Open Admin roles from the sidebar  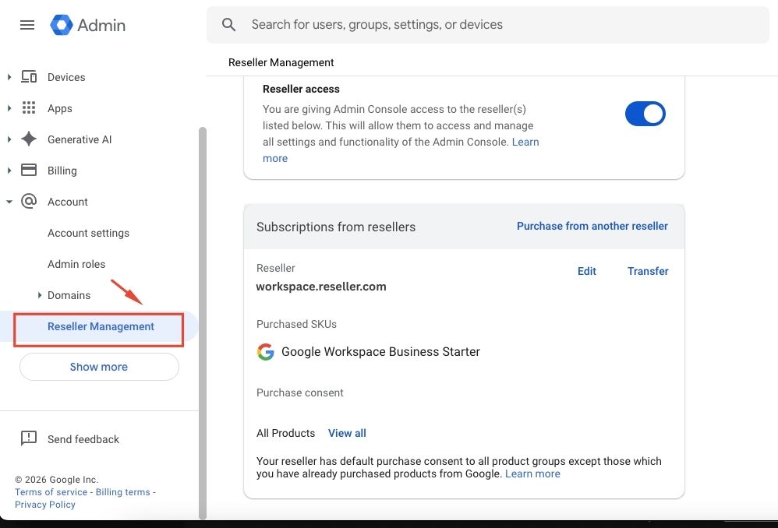pos(76,263)
